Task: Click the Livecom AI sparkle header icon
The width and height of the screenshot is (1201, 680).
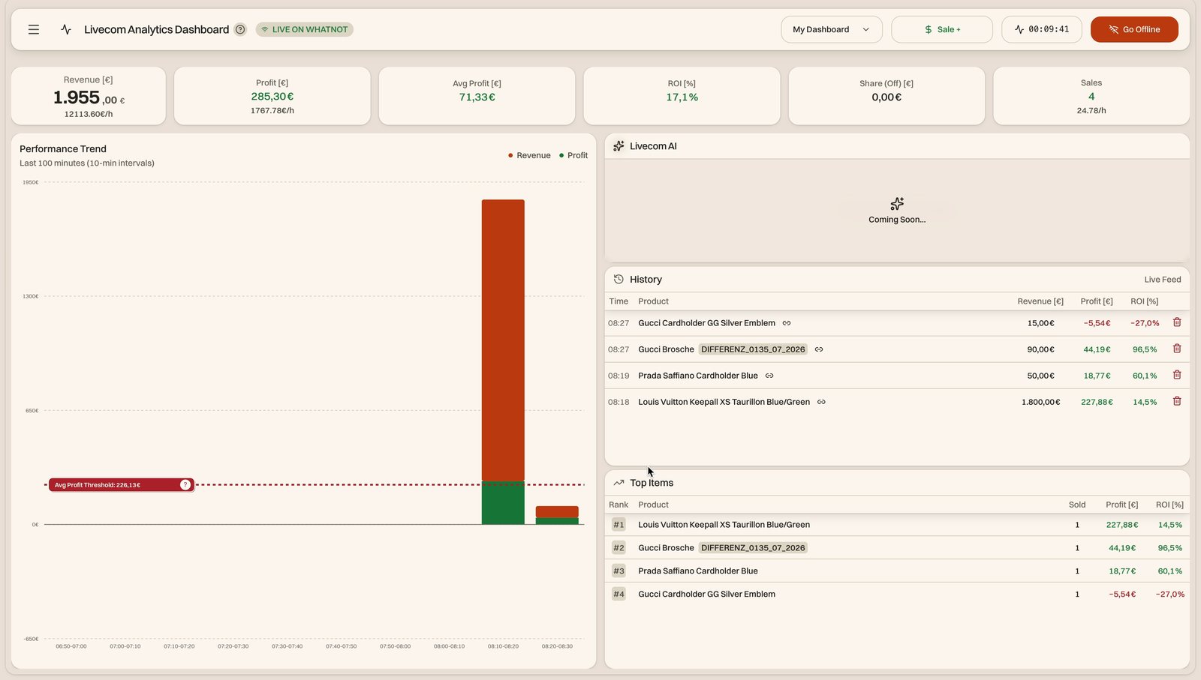Action: tap(619, 146)
